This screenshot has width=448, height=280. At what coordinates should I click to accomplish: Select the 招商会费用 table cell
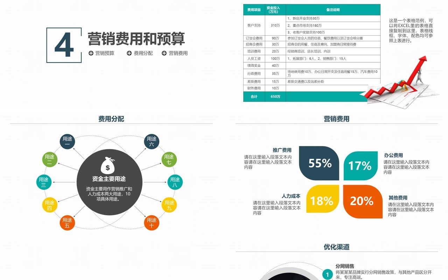(254, 44)
